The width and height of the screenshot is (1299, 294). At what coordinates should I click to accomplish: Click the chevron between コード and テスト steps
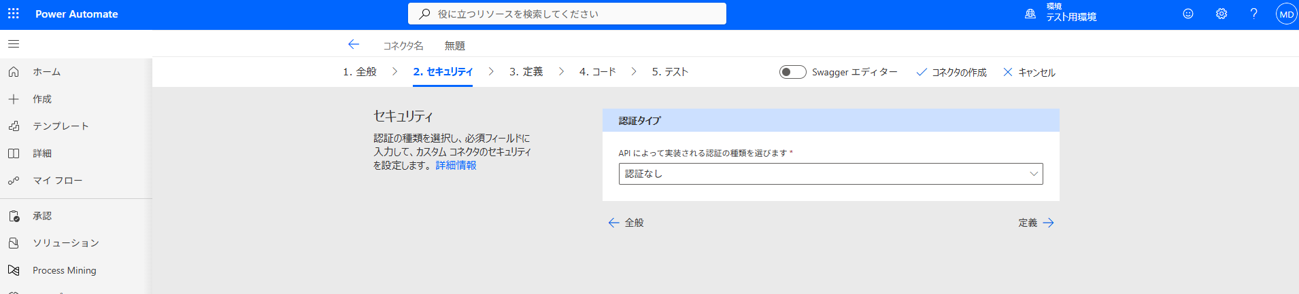tap(634, 71)
